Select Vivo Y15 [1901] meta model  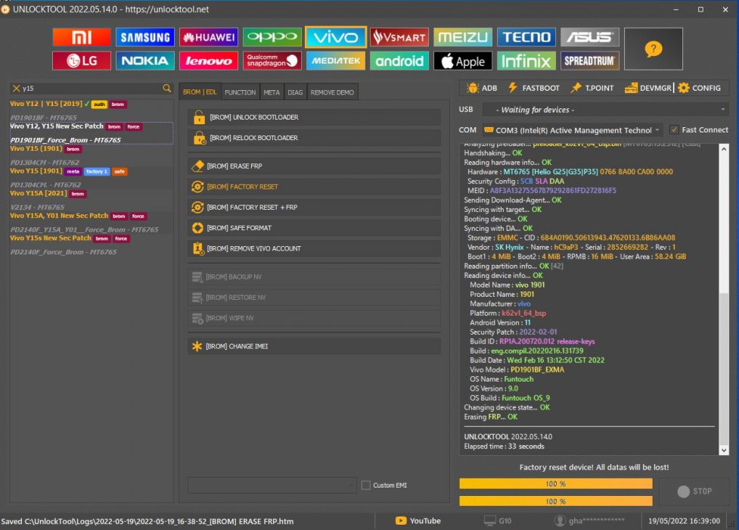[x=92, y=178]
